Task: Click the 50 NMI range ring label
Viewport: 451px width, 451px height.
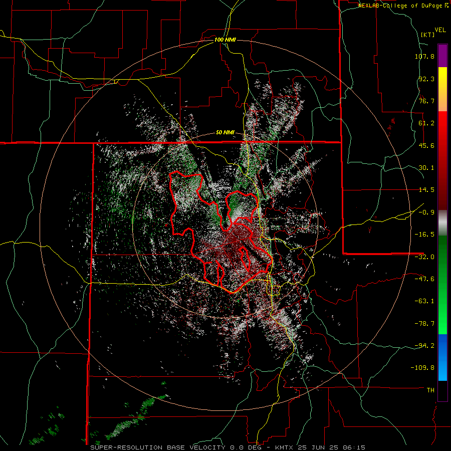Action: click(x=225, y=133)
